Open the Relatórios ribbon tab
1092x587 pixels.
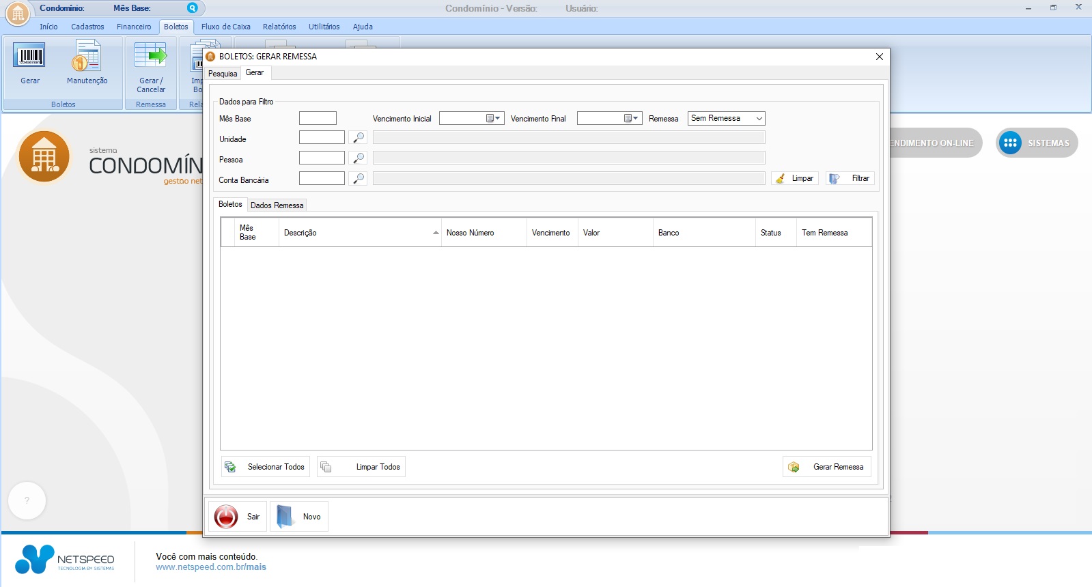(x=279, y=27)
